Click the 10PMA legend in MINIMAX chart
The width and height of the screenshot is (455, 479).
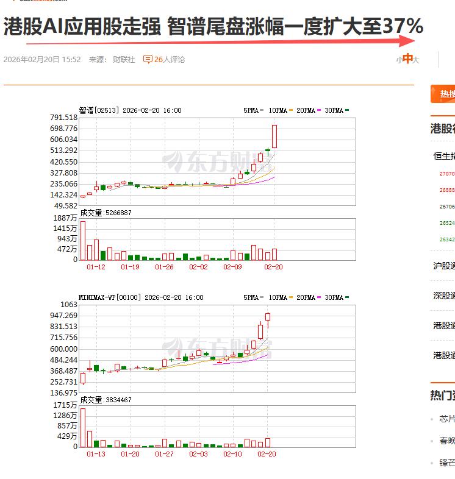click(281, 297)
